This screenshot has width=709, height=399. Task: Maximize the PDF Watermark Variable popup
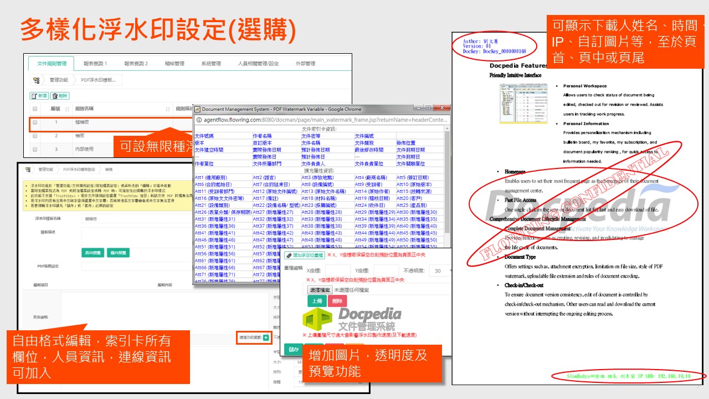pos(429,108)
